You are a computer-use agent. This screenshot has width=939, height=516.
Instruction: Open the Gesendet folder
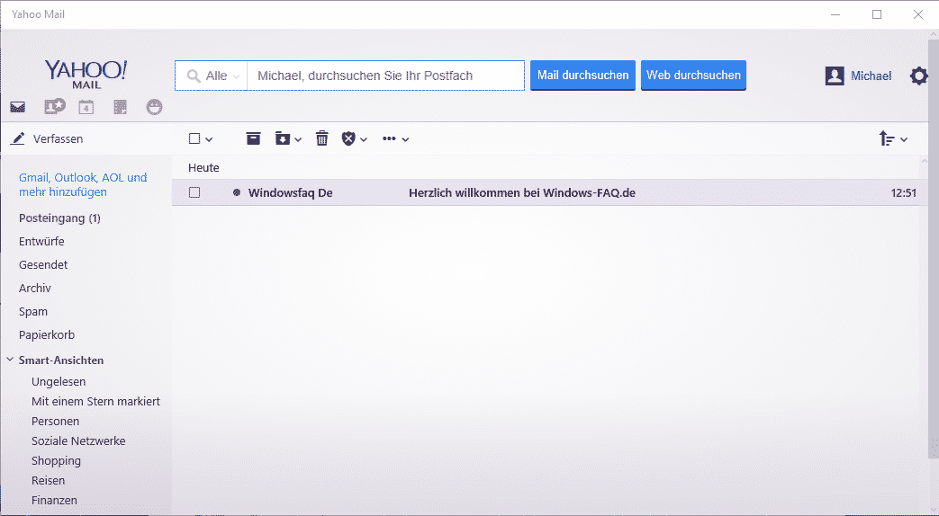[x=43, y=265]
